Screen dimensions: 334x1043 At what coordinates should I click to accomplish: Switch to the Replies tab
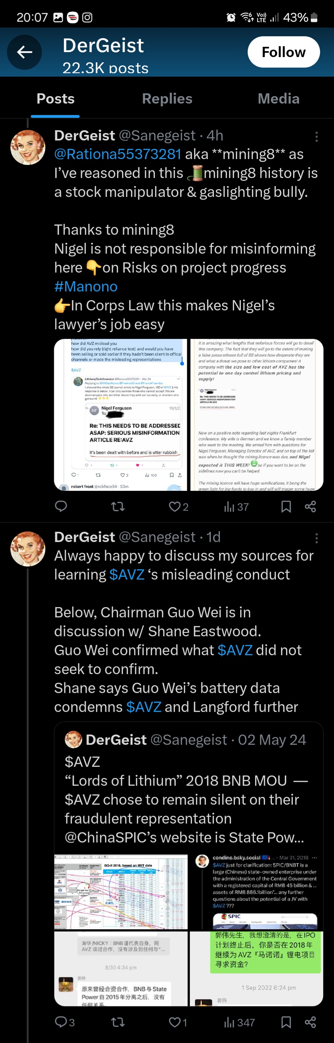167,99
